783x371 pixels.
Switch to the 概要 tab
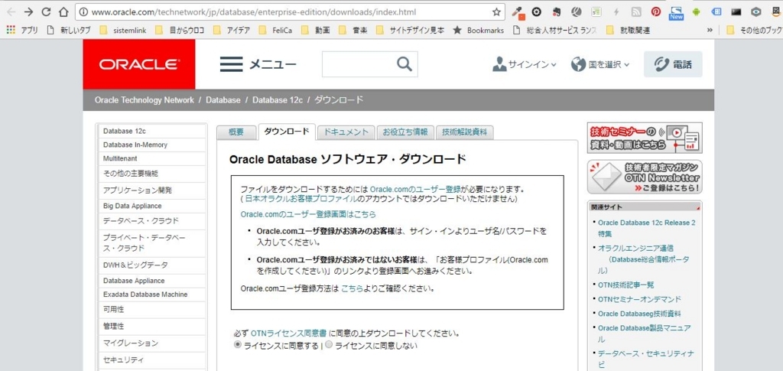236,132
